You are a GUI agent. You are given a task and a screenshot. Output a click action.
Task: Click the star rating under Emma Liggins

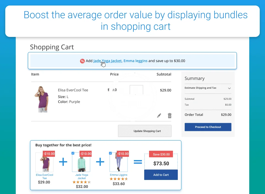(x=119, y=179)
